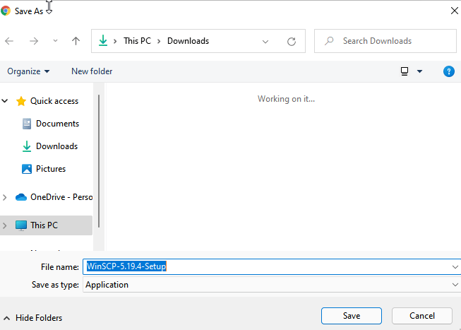The image size is (461, 330).
Task: Expand the File name dropdown list
Action: (x=454, y=266)
